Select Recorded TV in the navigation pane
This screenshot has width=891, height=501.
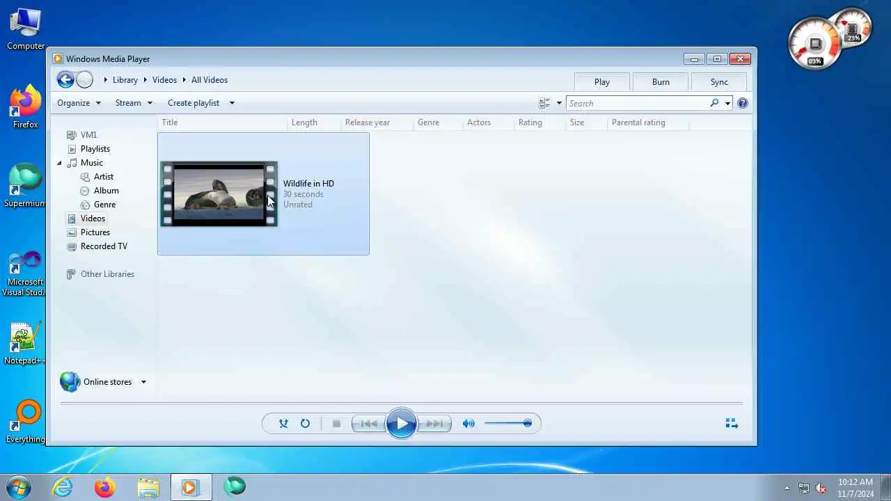point(104,246)
